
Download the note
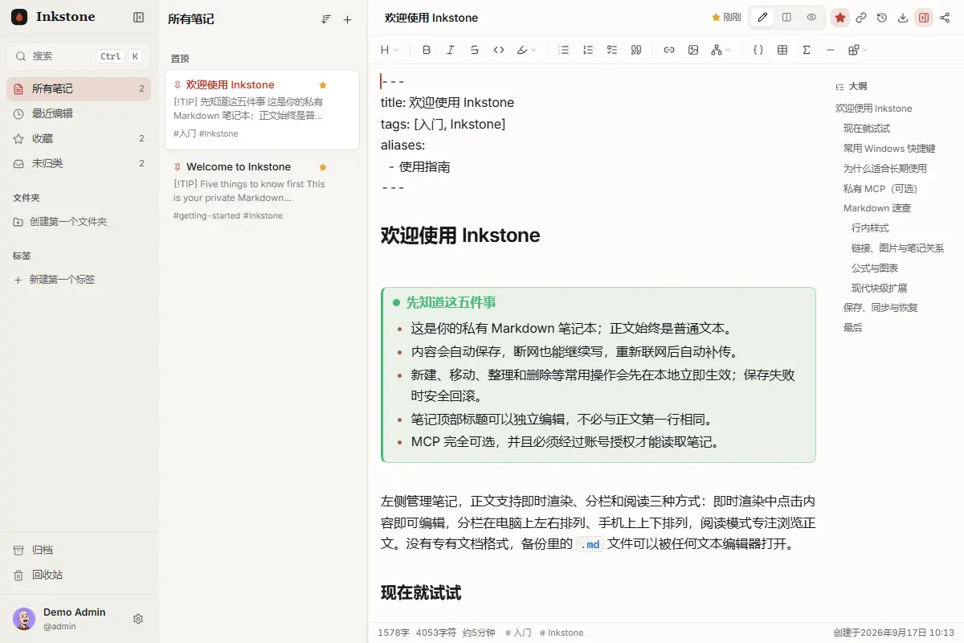click(x=903, y=18)
